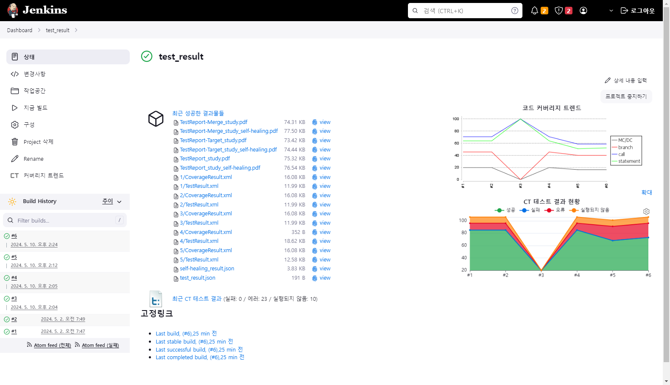Click the success status icon for build #3
This screenshot has width=670, height=385.
(x=7, y=299)
